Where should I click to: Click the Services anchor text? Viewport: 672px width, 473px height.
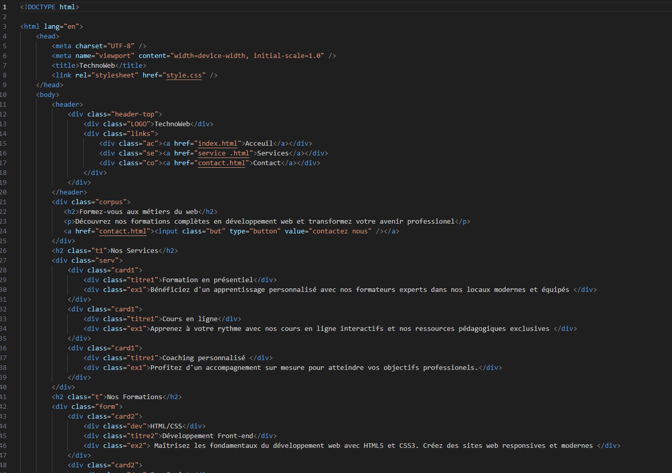pyautogui.click(x=273, y=153)
